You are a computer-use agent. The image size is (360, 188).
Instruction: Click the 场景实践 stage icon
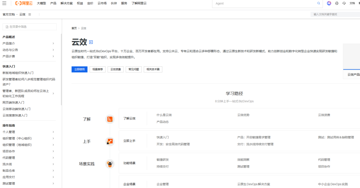pos(110,164)
